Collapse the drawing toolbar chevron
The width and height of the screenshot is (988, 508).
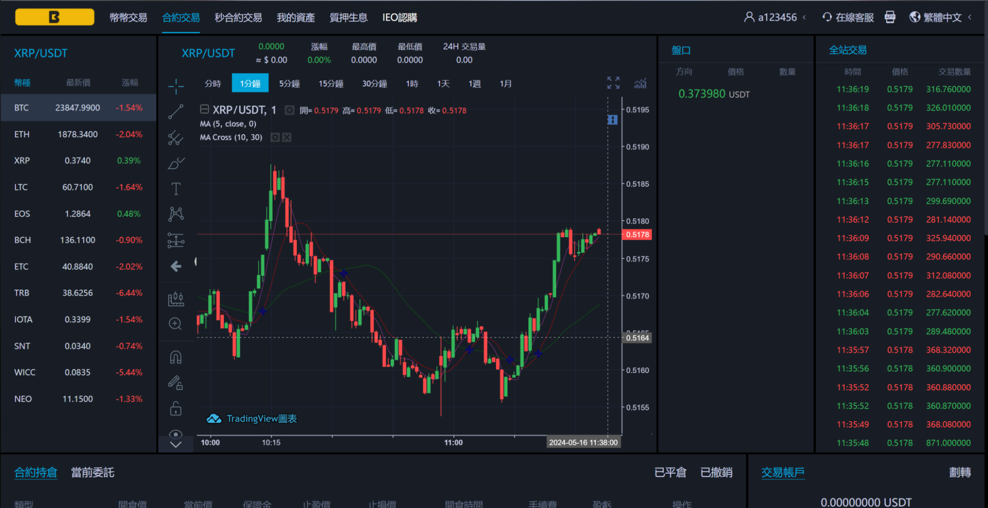tap(176, 444)
